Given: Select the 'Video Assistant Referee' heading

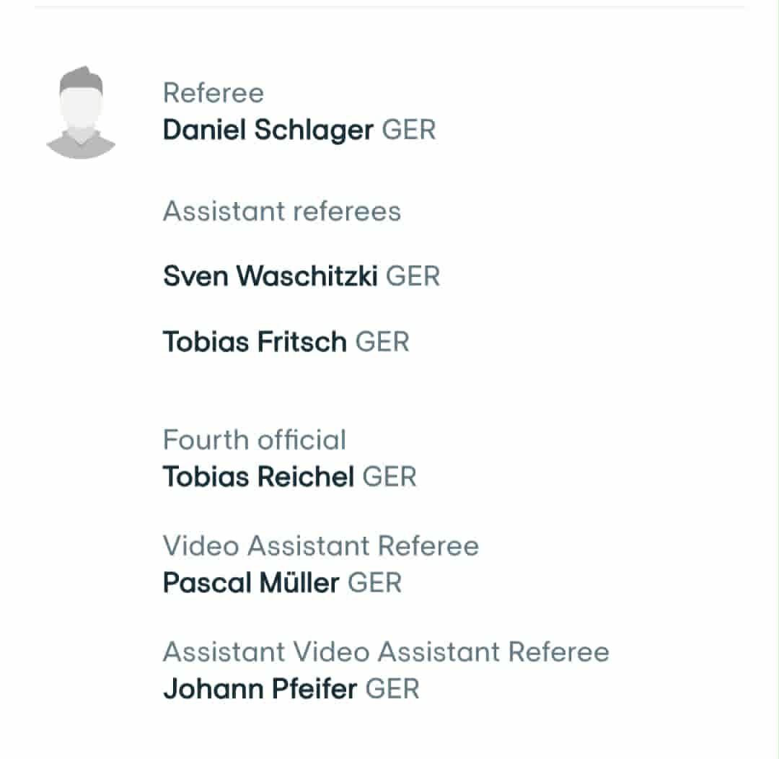Looking at the screenshot, I should click(x=320, y=546).
